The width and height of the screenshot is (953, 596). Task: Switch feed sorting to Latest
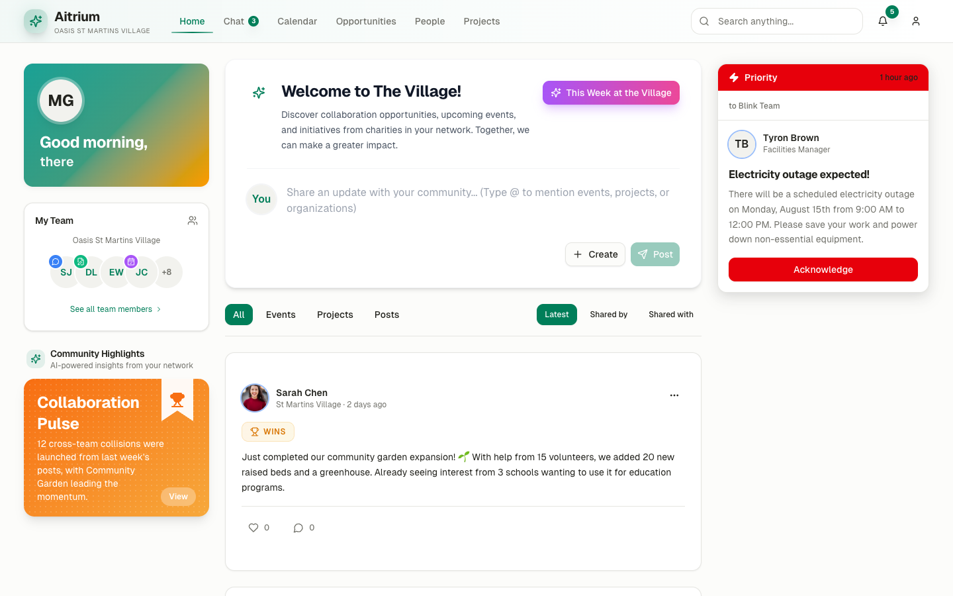557,315
